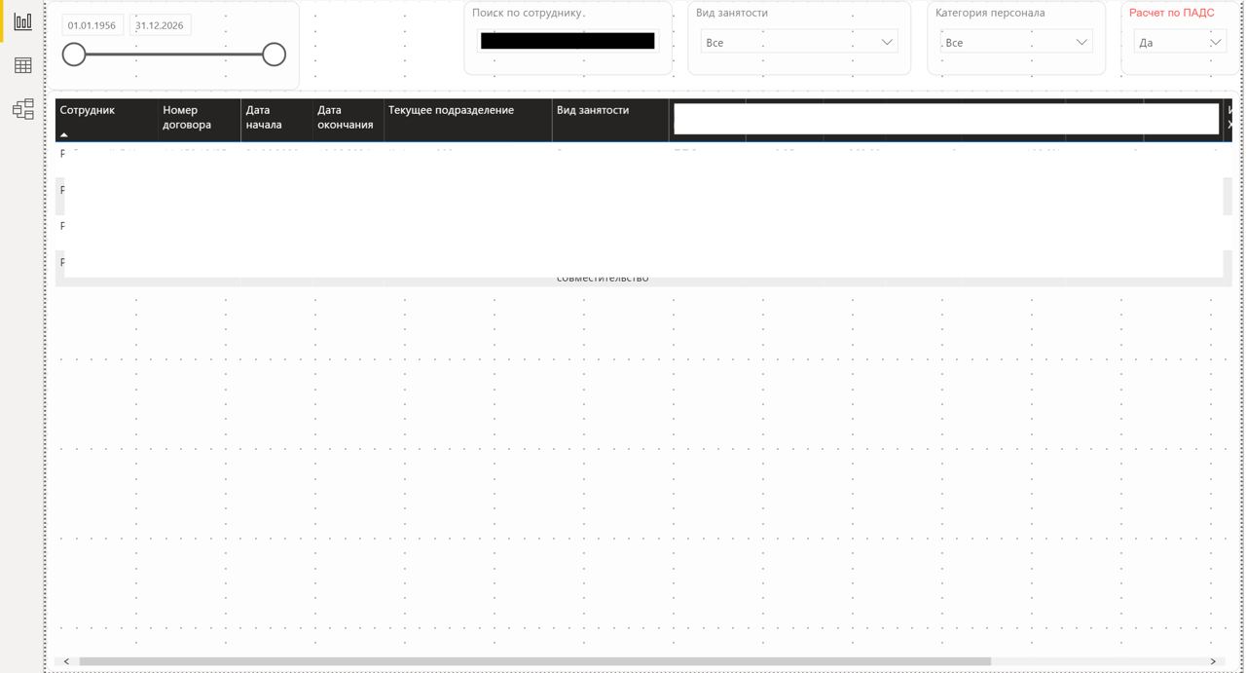This screenshot has width=1246, height=673.
Task: Grab the right handle of date slider
Action: [275, 55]
